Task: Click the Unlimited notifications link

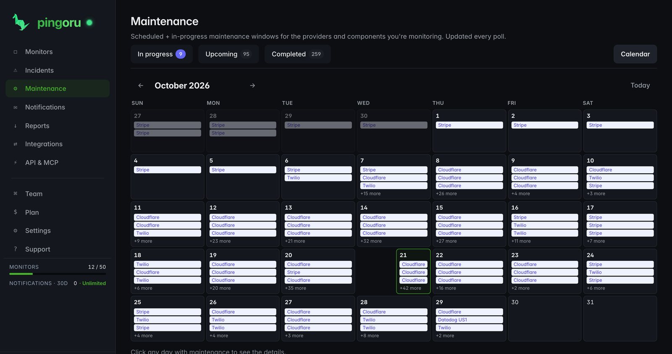Action: (94, 284)
